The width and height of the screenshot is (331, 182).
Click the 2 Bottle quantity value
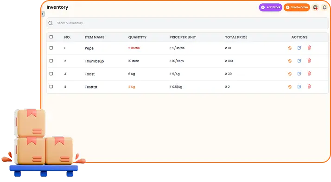click(x=134, y=48)
